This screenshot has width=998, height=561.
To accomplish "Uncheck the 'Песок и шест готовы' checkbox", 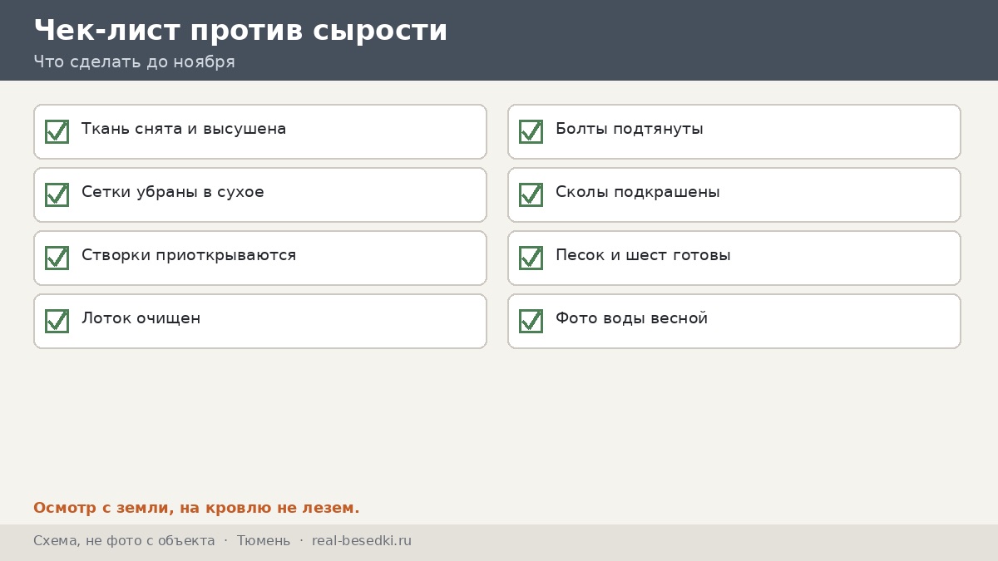I will click(x=531, y=258).
